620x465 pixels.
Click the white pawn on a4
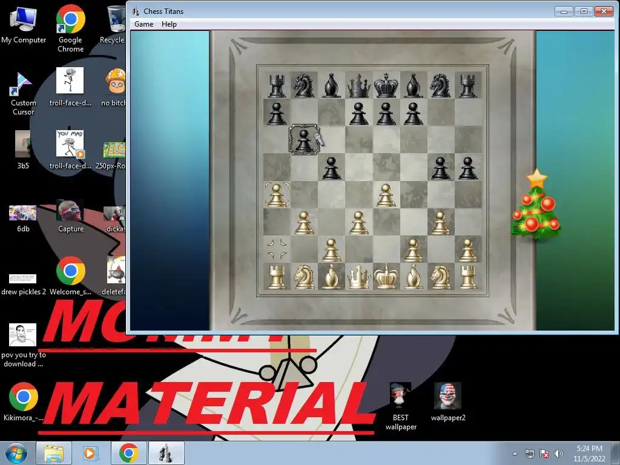point(277,196)
